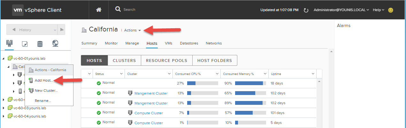Open the Mangement Cluster link with 89% memory

[x=151, y=103]
